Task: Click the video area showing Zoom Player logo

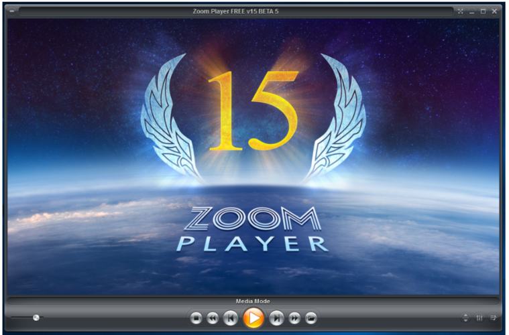Action: [253, 157]
